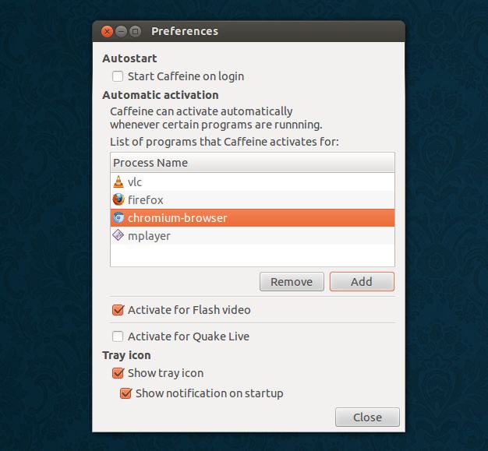The width and height of the screenshot is (488, 451).
Task: Click the VLC traffic cone icon
Action: click(118, 182)
